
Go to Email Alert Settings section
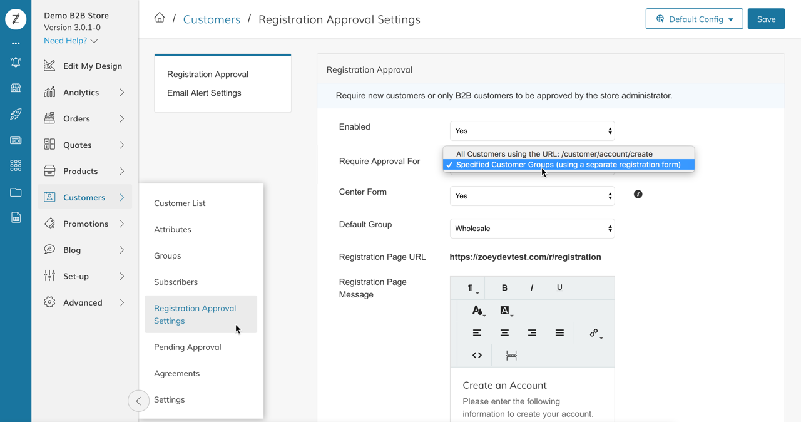coord(204,93)
